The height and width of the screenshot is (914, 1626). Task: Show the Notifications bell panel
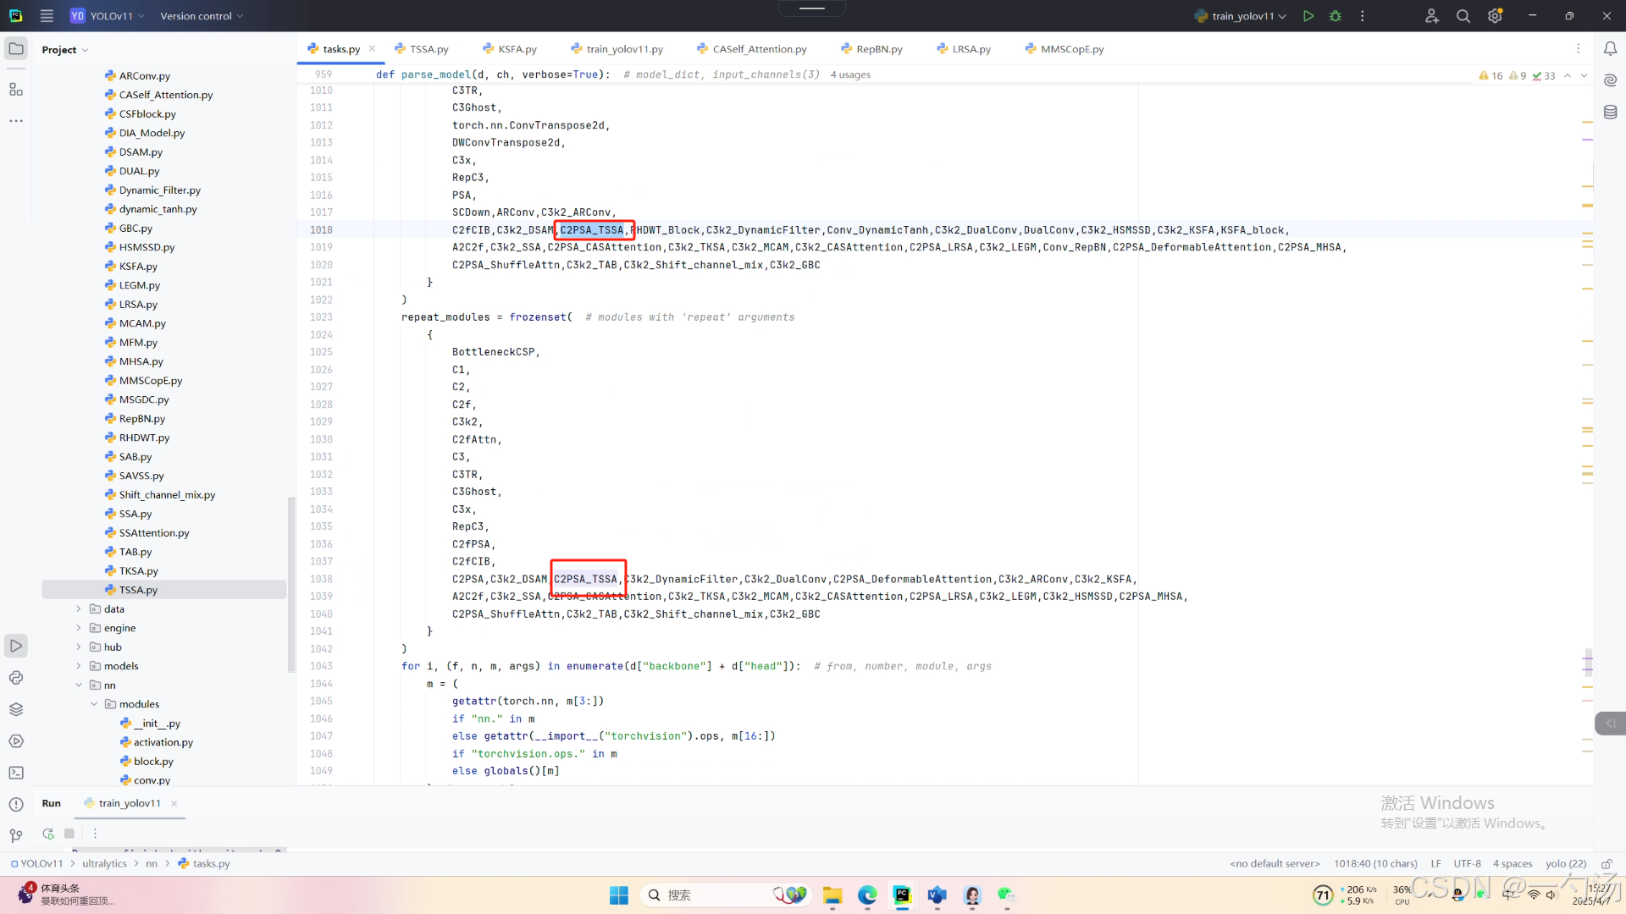[1610, 49]
